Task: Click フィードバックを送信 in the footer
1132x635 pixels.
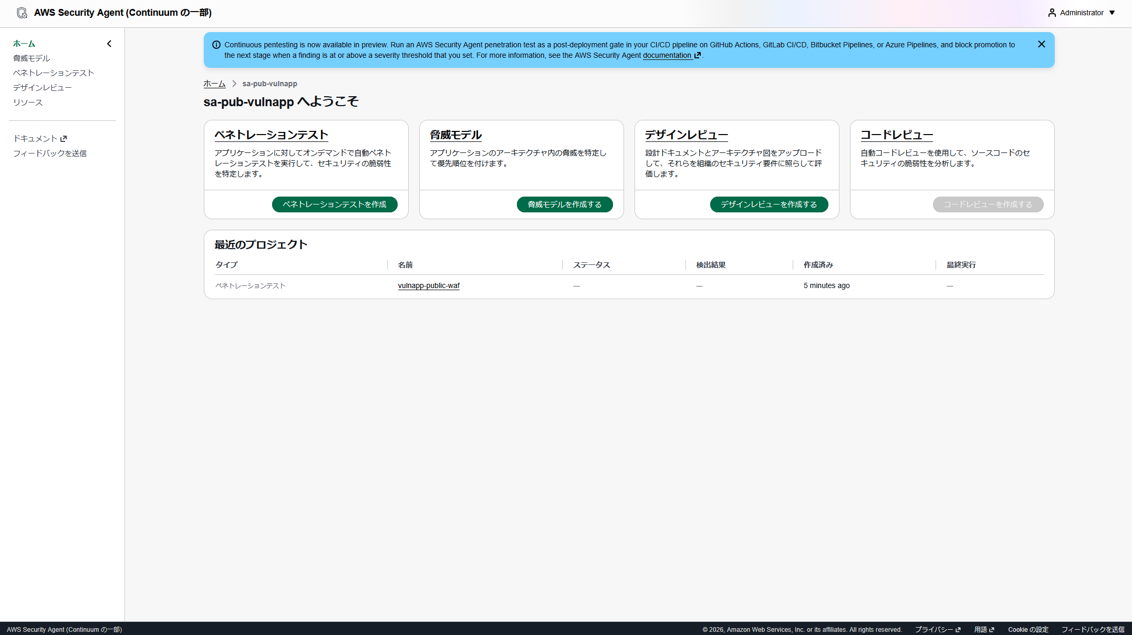Action: pyautogui.click(x=1093, y=630)
